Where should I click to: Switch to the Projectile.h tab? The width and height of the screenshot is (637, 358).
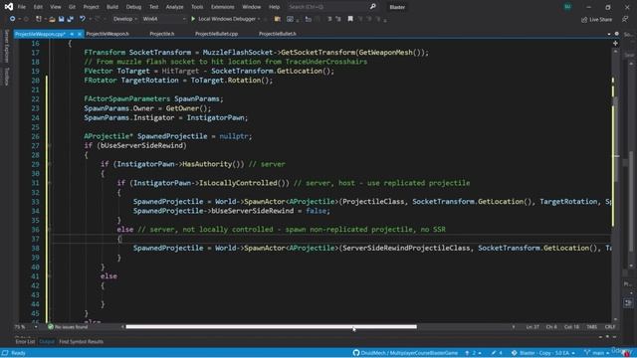pos(161,34)
